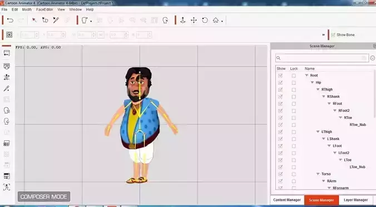Collapse the Hip tree node
The height and width of the screenshot is (207, 376).
[x=312, y=82]
